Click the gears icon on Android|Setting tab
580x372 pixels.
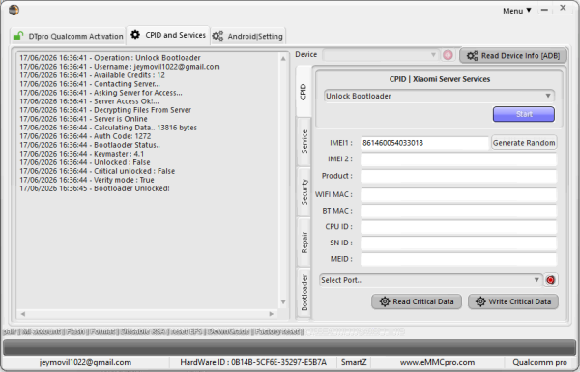click(x=217, y=36)
